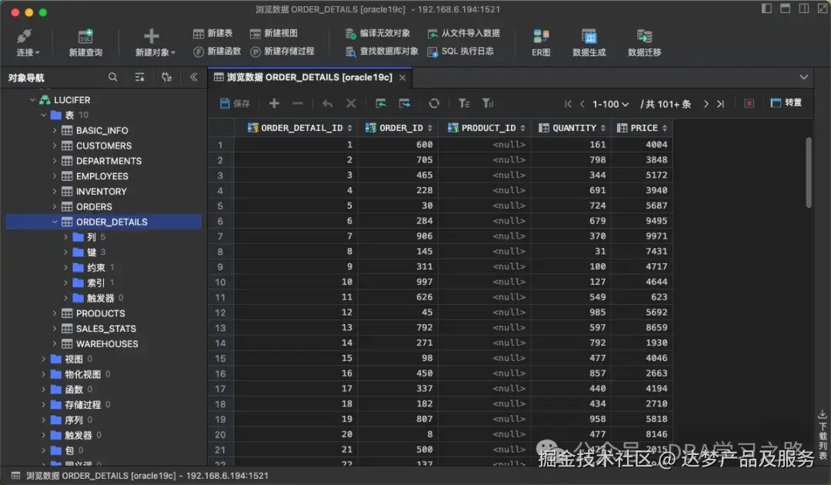The height and width of the screenshot is (485, 831).
Task: Click 新建表 new table
Action: coord(213,33)
